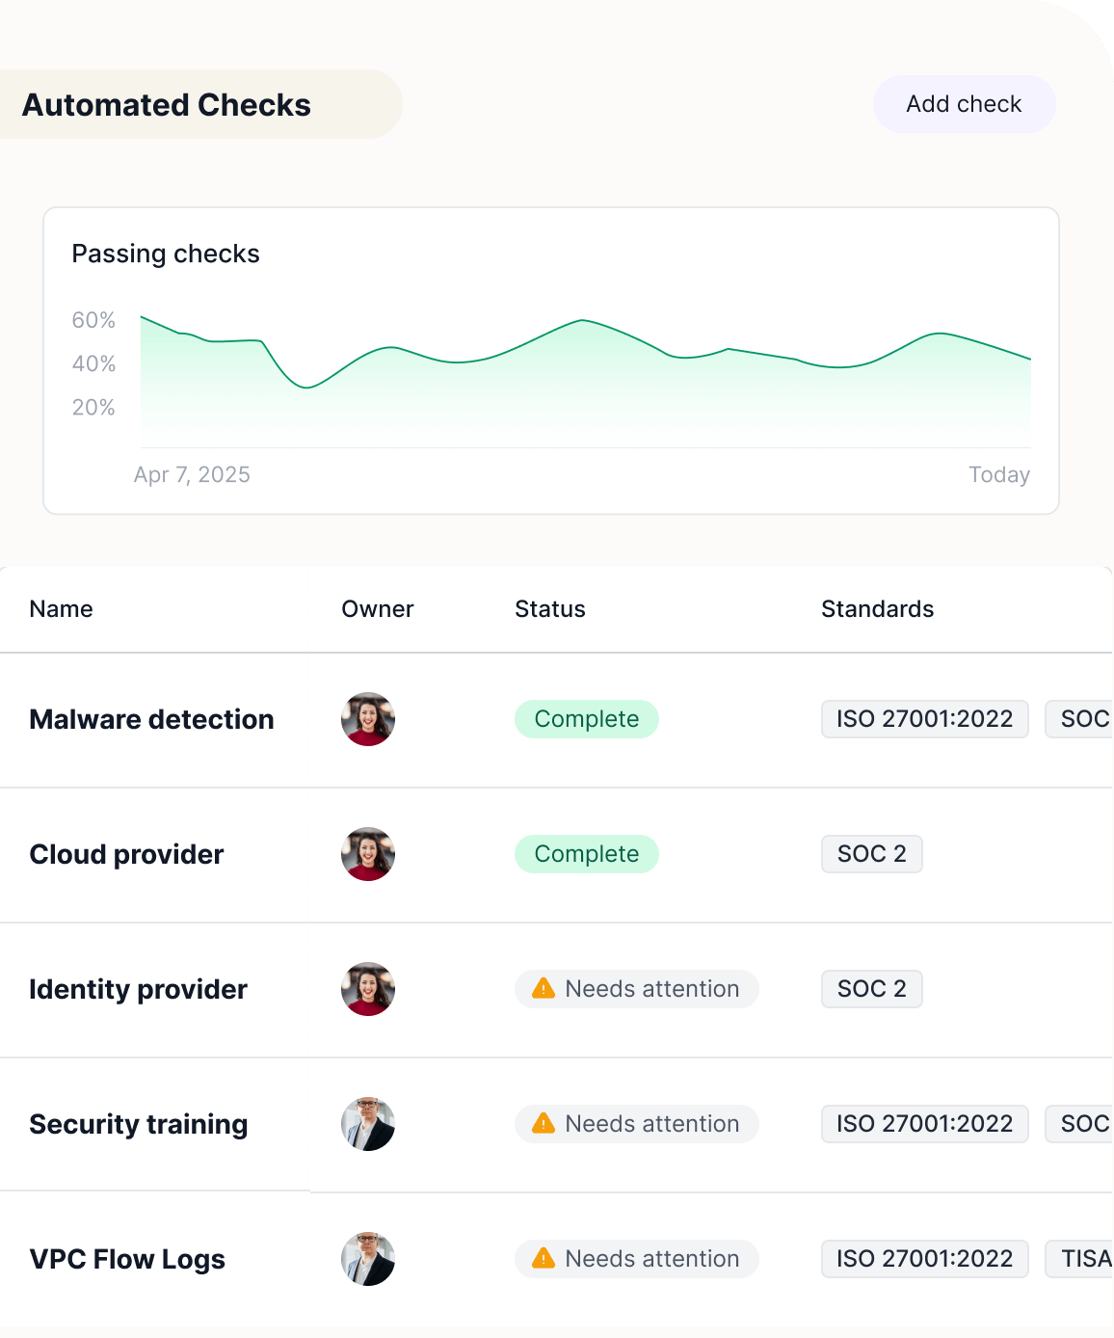Click the Add check button

(964, 104)
